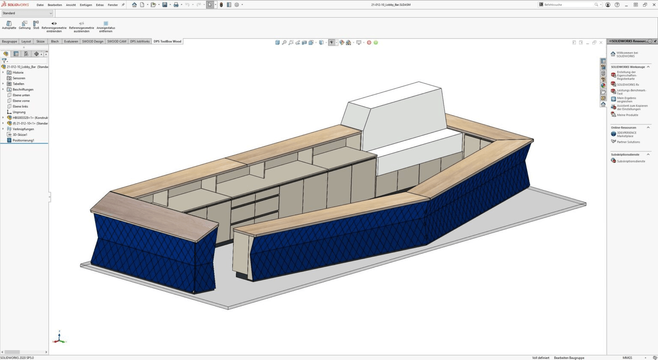Expand the Historie tree node

4,72
